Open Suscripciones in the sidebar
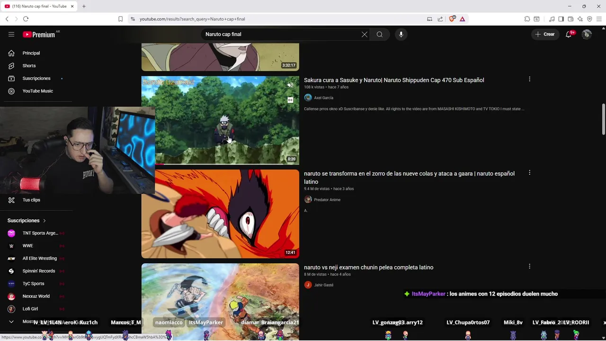606x341 pixels. click(36, 78)
